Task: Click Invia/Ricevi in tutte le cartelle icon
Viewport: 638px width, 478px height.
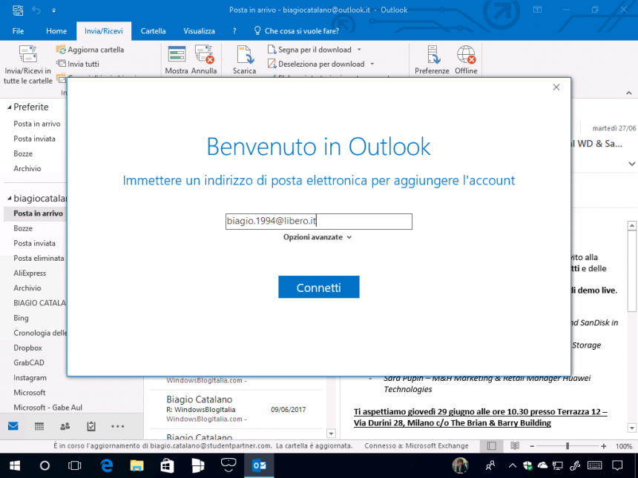Action: [x=27, y=54]
